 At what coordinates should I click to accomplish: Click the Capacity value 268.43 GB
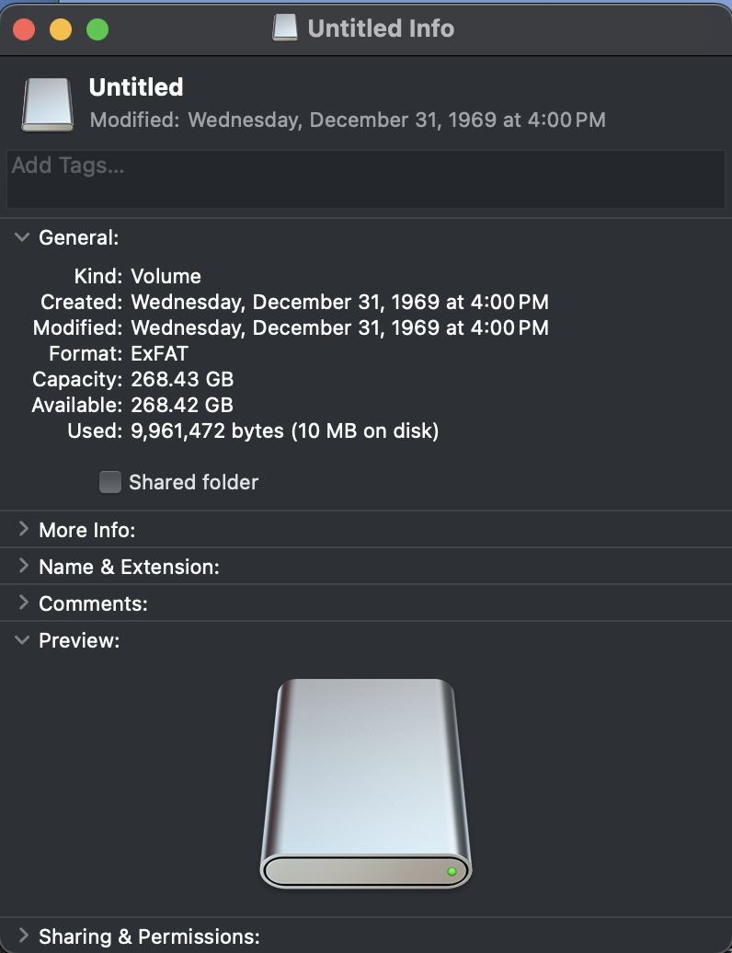point(182,379)
